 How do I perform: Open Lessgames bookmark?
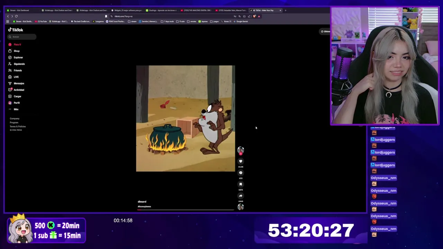click(98, 21)
